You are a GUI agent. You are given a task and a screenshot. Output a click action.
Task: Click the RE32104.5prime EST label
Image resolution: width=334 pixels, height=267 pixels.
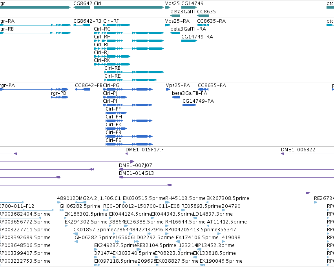[x=156, y=246]
